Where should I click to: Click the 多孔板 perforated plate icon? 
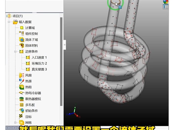pyautogui.click(x=21, y=105)
